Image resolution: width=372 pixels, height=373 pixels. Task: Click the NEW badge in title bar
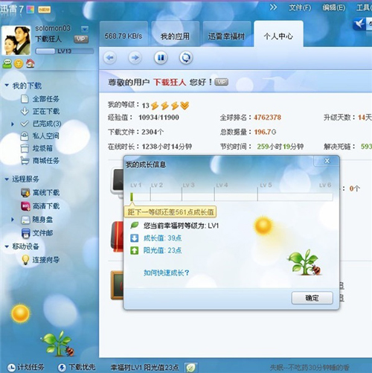pyautogui.click(x=44, y=10)
